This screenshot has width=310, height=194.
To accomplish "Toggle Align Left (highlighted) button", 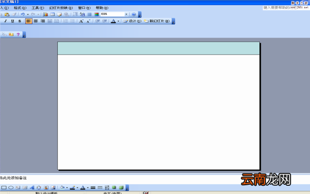I will click(28, 21).
